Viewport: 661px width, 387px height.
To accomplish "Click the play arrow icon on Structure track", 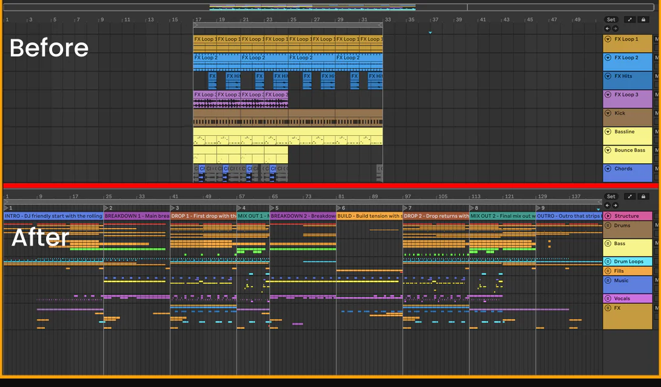I will pyautogui.click(x=608, y=216).
